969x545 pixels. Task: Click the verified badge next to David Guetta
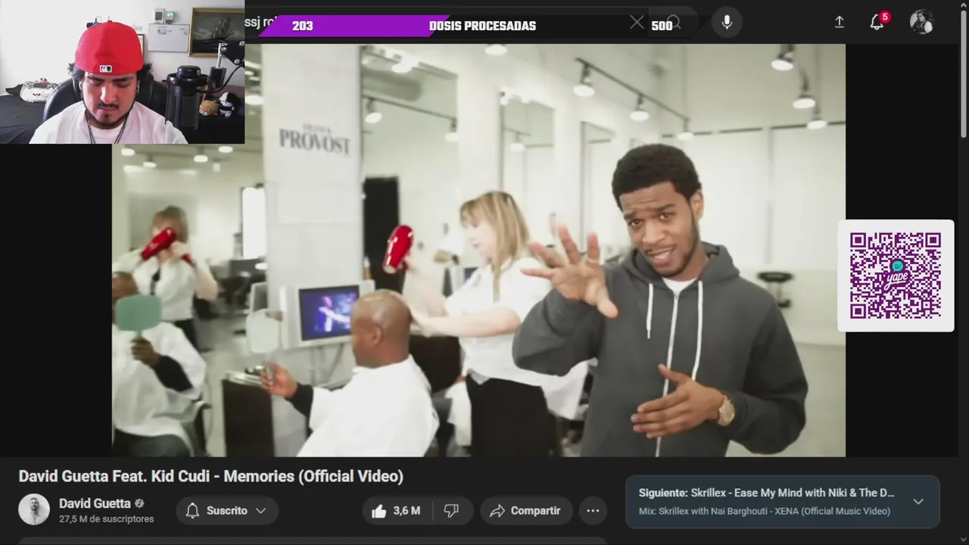click(139, 503)
